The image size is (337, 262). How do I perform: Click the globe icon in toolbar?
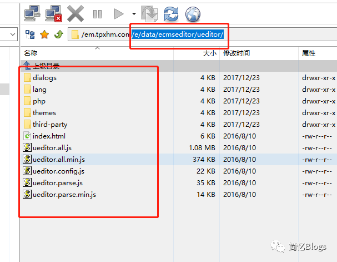[193, 13]
